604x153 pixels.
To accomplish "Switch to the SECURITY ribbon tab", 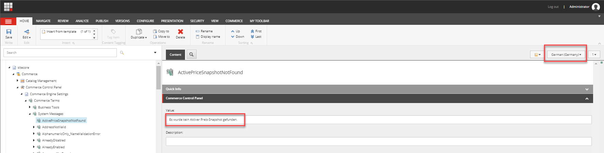I will pos(197,21).
